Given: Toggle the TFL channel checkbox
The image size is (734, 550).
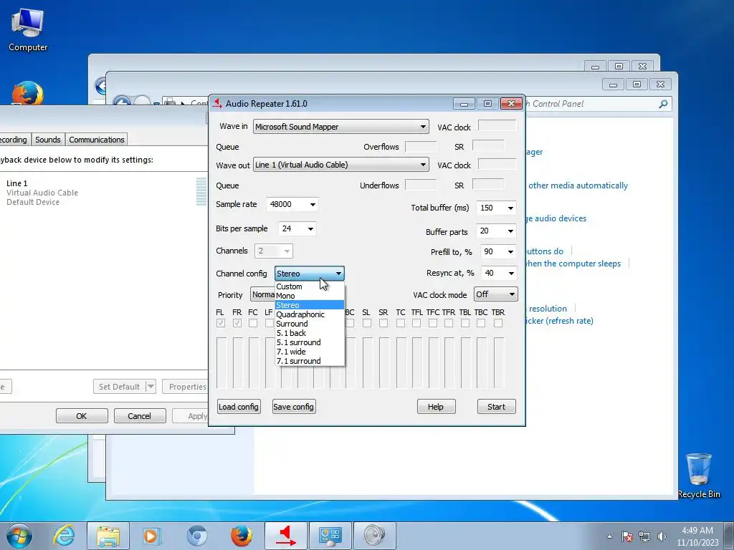Looking at the screenshot, I should (x=416, y=323).
